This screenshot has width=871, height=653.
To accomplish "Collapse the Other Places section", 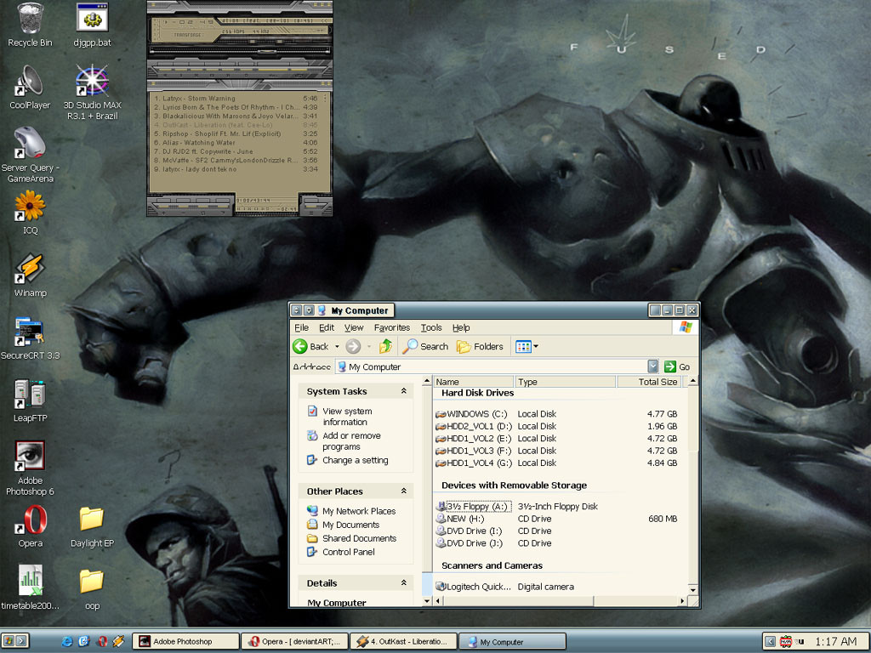I will click(x=404, y=491).
